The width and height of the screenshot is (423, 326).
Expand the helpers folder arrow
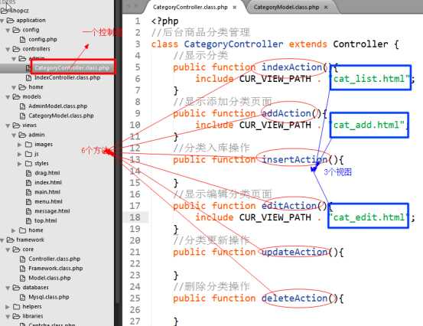(8, 307)
